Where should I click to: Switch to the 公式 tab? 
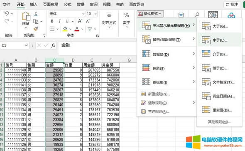68,5
